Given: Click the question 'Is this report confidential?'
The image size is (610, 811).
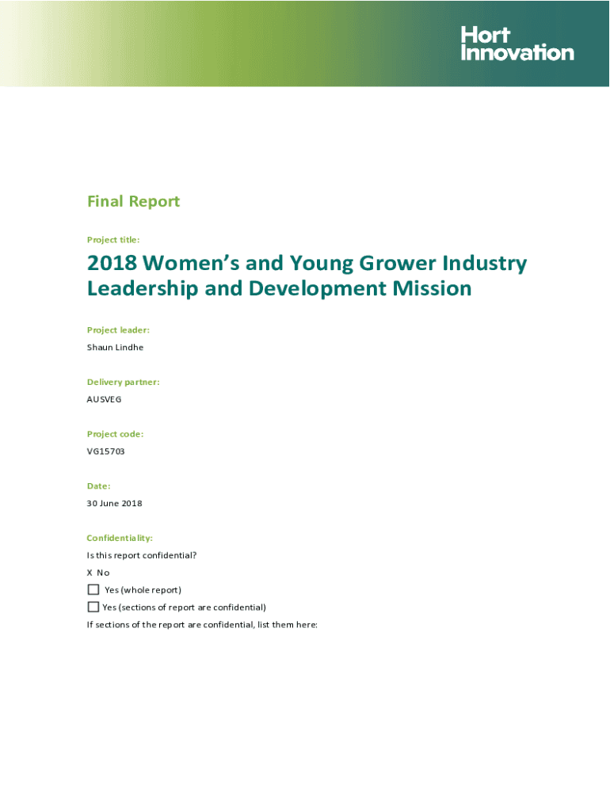Looking at the screenshot, I should tap(141, 555).
